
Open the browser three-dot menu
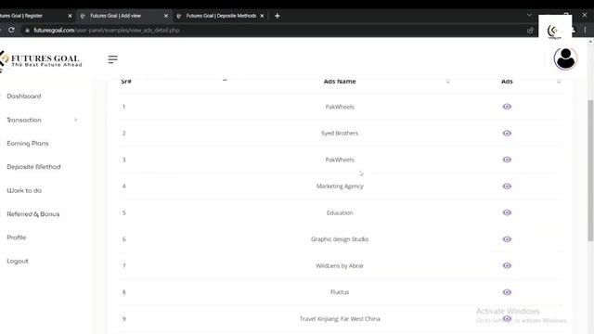(x=586, y=30)
